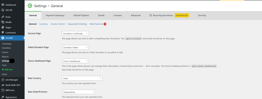The width and height of the screenshot is (262, 99).
Task: Click the Appearance paintbrush icon
Action: [3, 97]
